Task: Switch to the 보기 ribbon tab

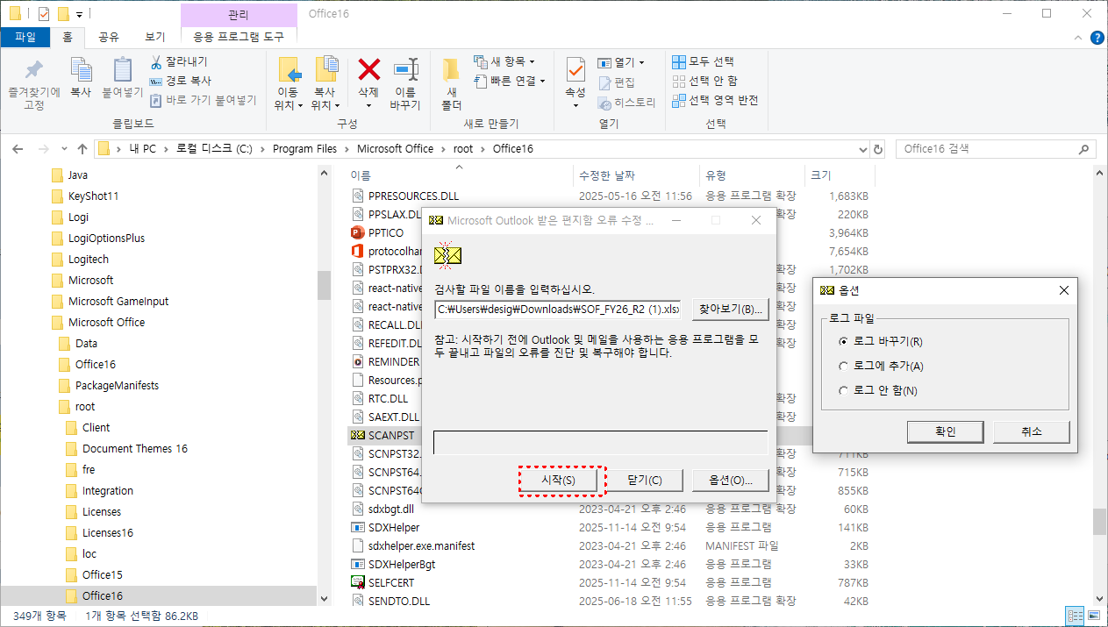Action: [155, 37]
